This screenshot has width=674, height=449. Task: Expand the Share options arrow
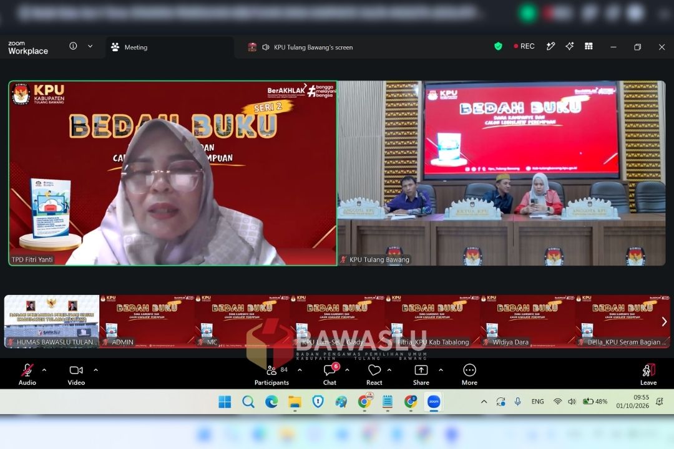(x=441, y=370)
